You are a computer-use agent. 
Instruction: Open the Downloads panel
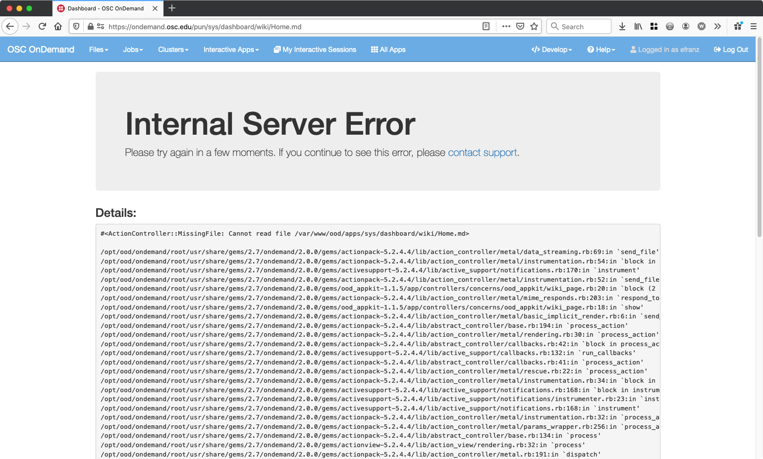(x=622, y=26)
